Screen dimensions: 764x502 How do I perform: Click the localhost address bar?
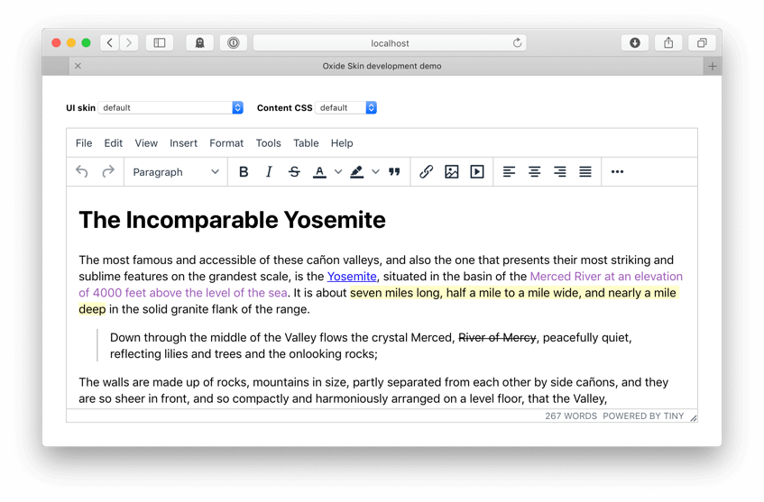pos(390,42)
